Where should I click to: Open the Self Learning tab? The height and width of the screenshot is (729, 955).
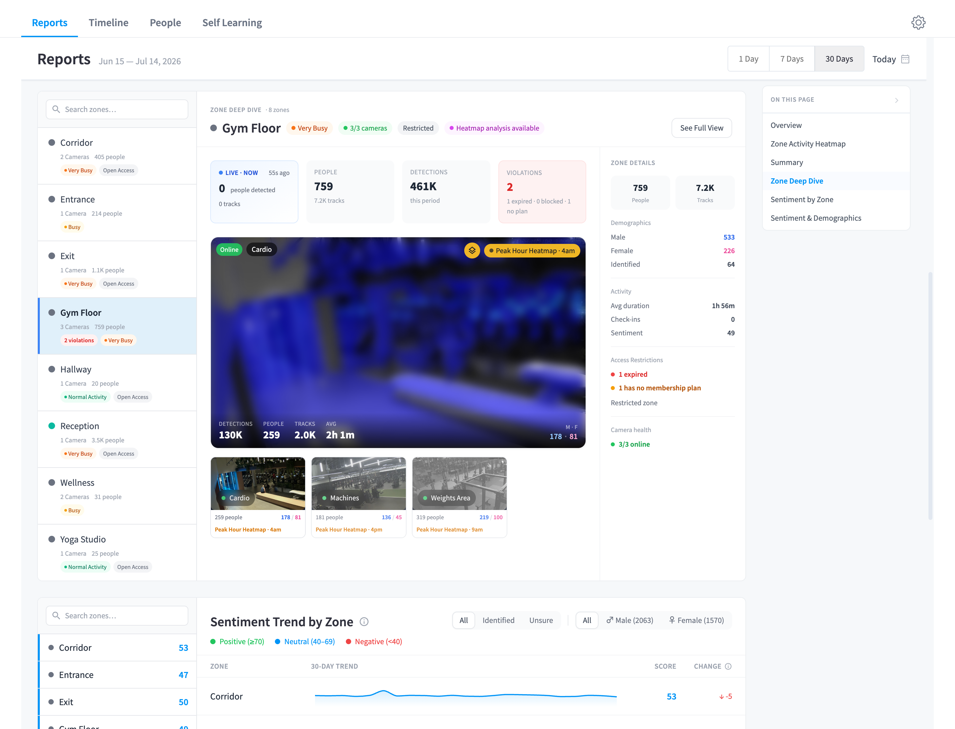pyautogui.click(x=232, y=23)
